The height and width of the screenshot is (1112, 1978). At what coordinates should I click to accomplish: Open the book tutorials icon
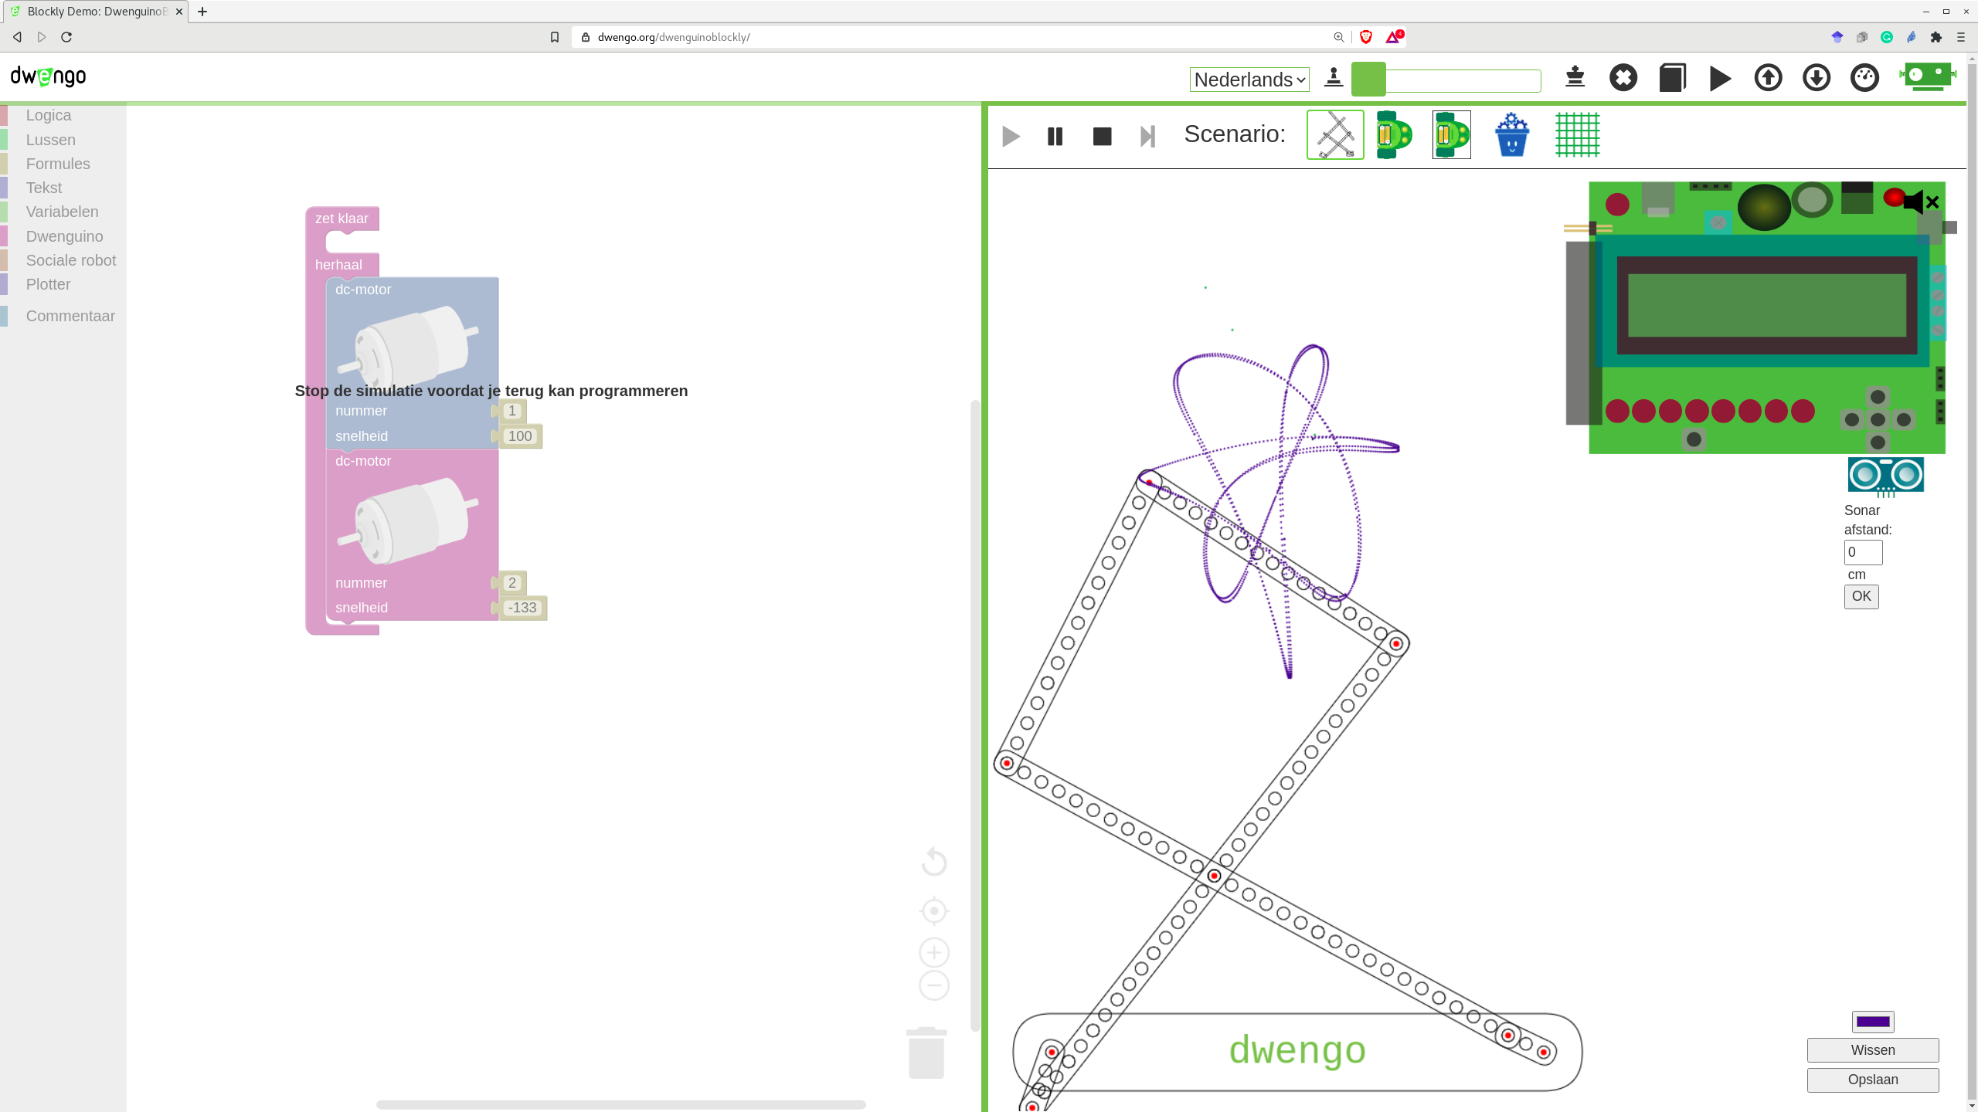tap(1672, 78)
